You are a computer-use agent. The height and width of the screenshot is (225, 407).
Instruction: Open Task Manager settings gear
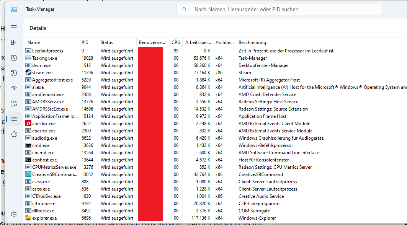pos(14,214)
